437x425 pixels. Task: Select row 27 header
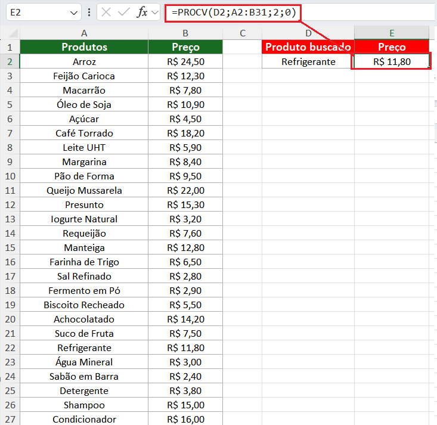coord(10,419)
